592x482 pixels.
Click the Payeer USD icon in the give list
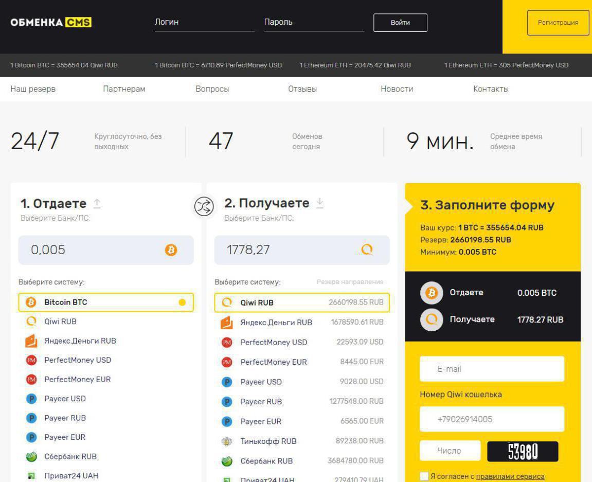coord(31,399)
